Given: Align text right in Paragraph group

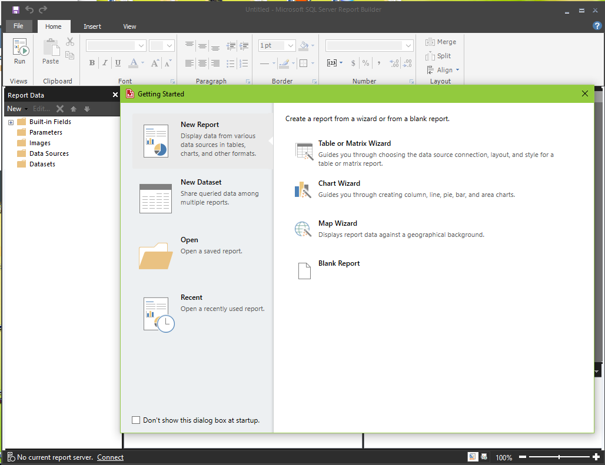Looking at the screenshot, I should pos(215,63).
